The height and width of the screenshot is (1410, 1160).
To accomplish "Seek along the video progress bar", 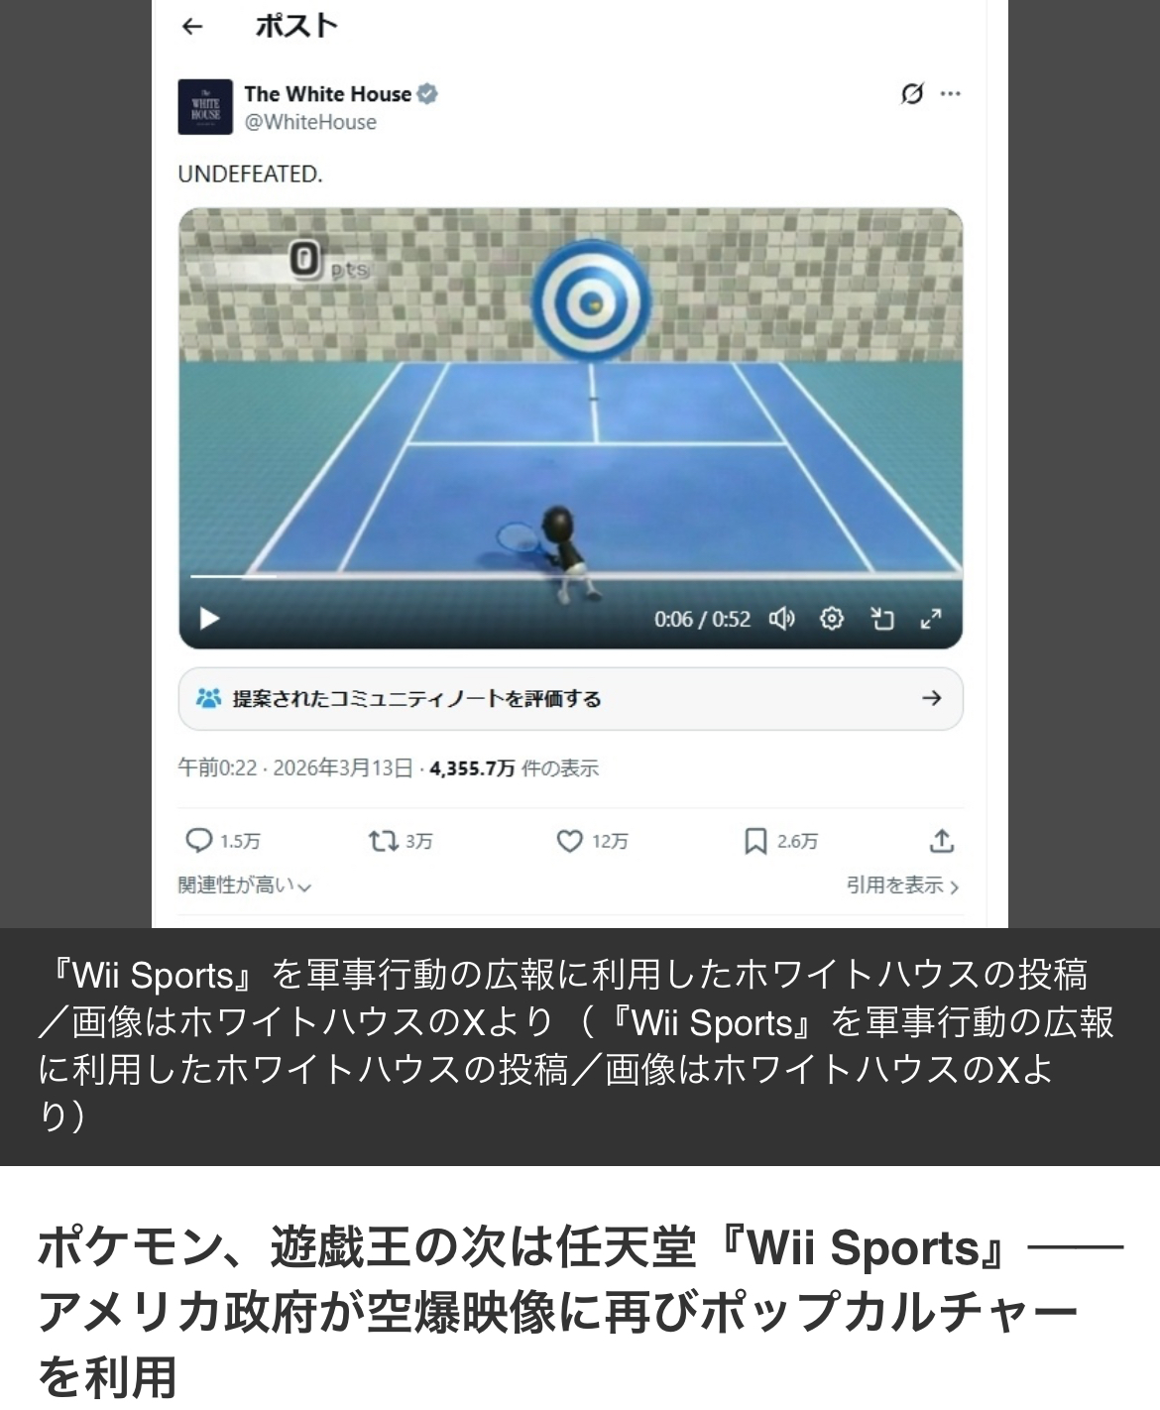I will pos(570,575).
